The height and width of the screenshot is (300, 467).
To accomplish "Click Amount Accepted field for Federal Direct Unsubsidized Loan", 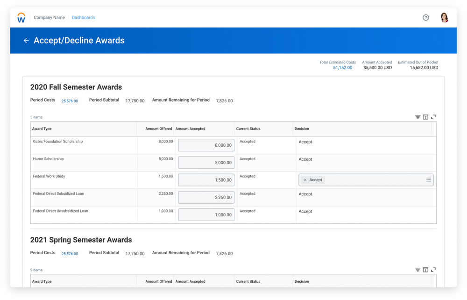I will coord(206,215).
